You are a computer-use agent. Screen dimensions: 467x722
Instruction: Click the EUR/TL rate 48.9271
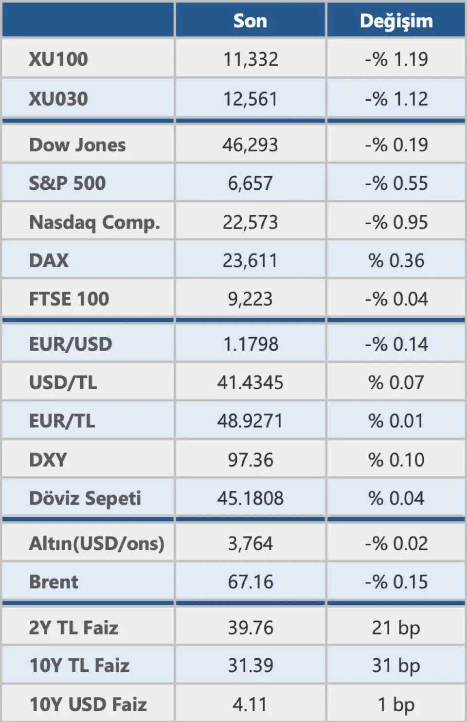(250, 421)
